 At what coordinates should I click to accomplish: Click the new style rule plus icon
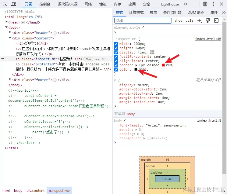coord(200,20)
